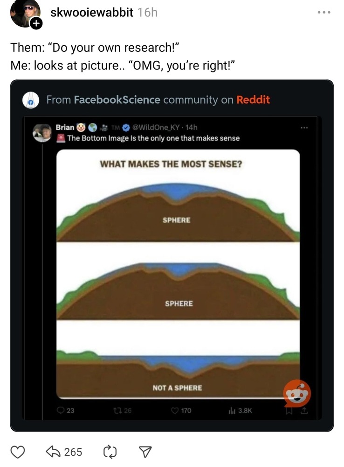This screenshot has width=344, height=467.
Task: Click the 16h post timestamp
Action: (148, 13)
